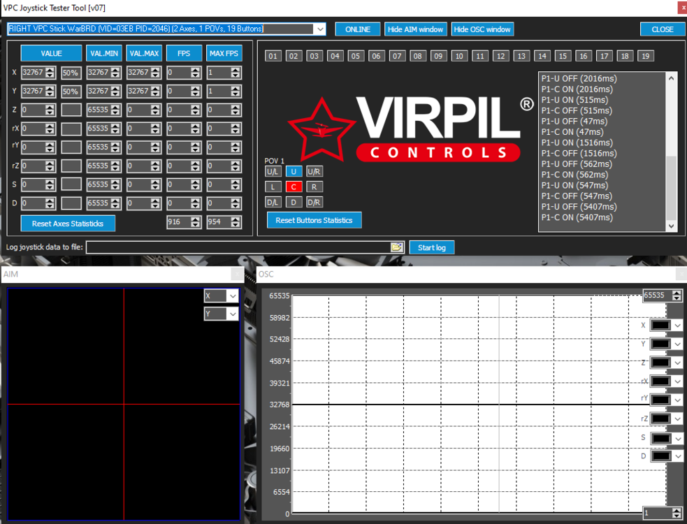Increase the X axis VAL.MIN stepper

point(115,70)
